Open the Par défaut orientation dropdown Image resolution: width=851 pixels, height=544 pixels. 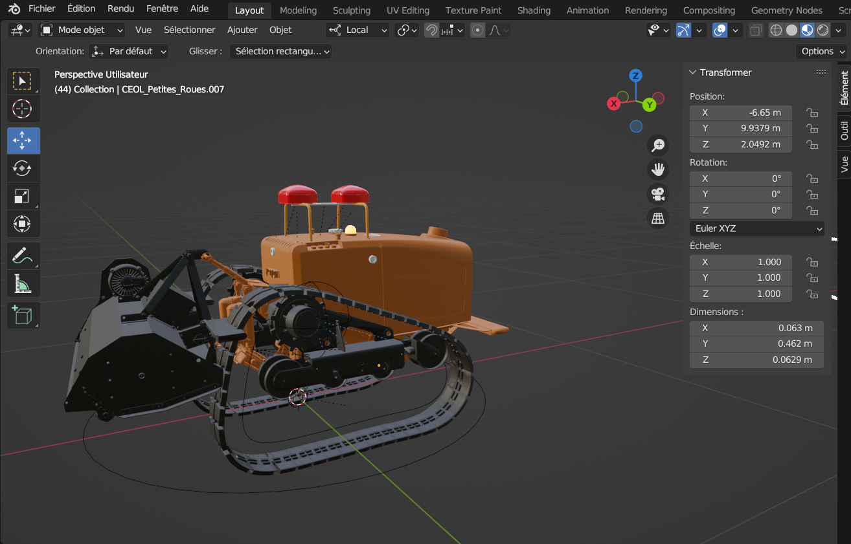click(x=128, y=51)
